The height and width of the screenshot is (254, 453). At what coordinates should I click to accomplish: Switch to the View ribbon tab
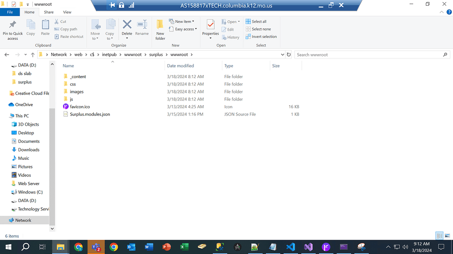click(67, 12)
